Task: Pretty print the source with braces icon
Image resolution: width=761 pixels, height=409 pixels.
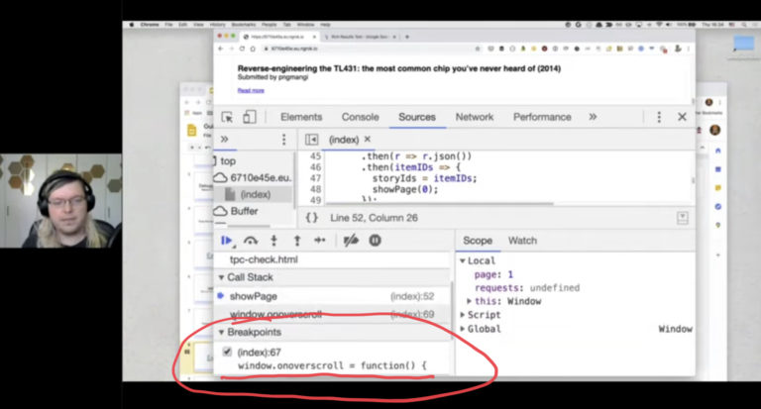Action: tap(312, 217)
